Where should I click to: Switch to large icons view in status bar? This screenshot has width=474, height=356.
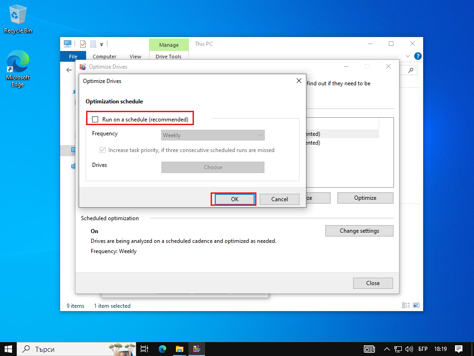pos(416,305)
